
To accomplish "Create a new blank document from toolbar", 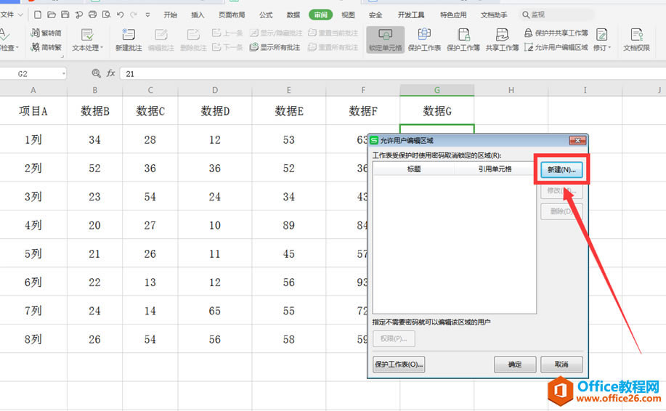I will point(38,15).
